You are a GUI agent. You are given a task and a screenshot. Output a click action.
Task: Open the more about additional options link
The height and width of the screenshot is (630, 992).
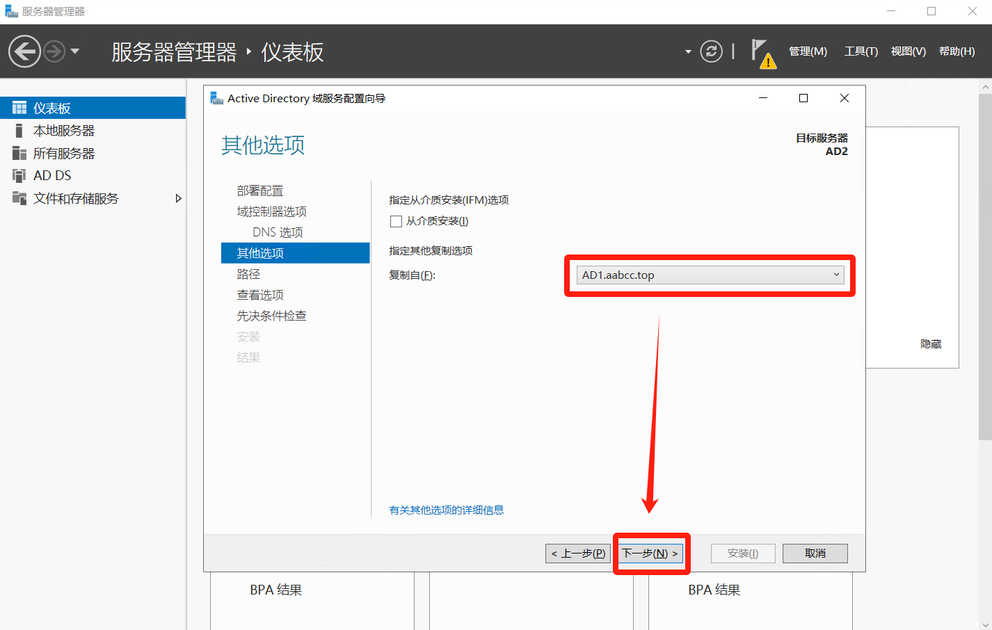pyautogui.click(x=446, y=510)
